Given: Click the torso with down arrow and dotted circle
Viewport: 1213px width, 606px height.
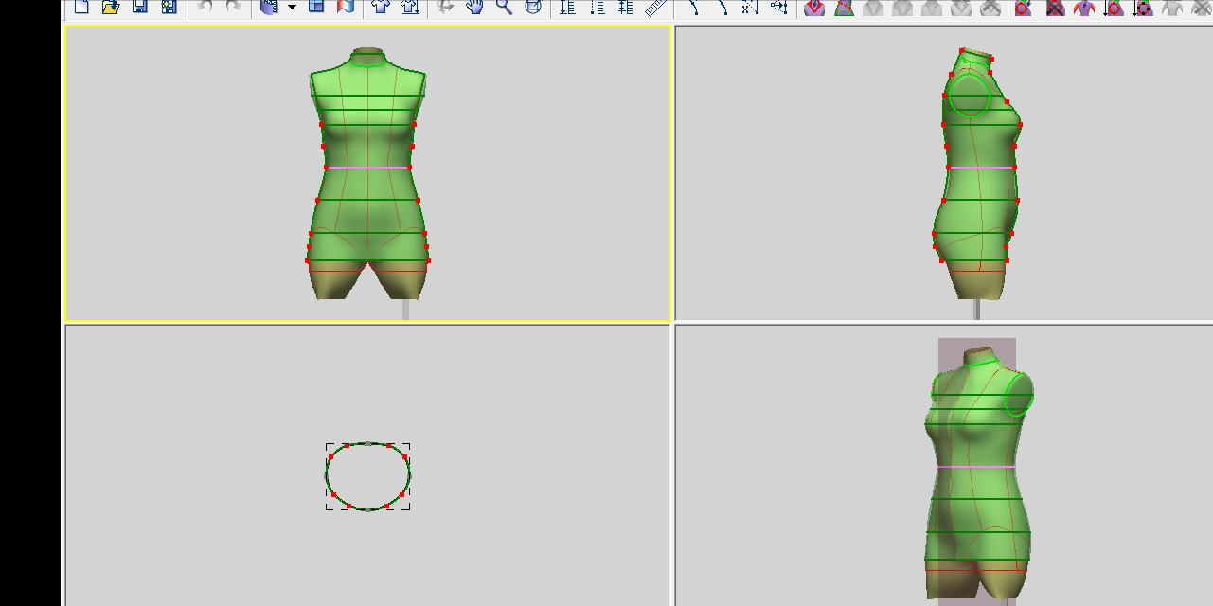Looking at the screenshot, I should pos(1143,8).
